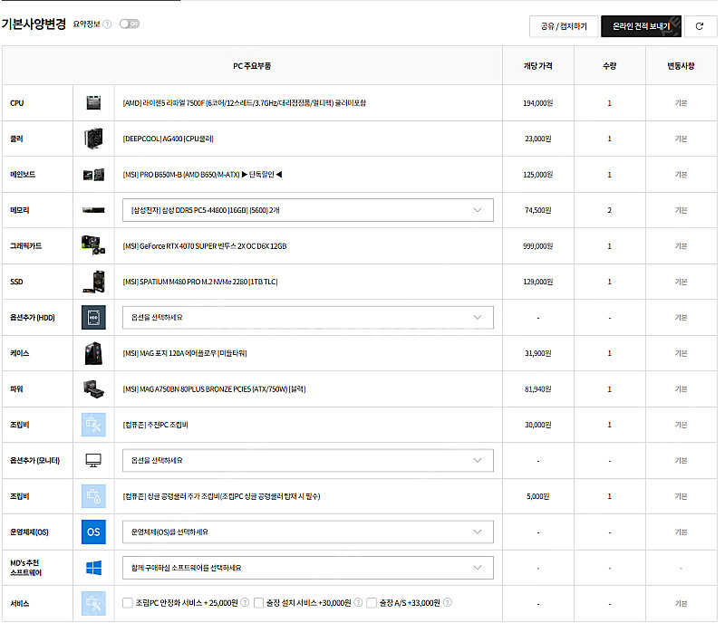
Task: Click the 그래픽카드 row label
Action: coord(26,245)
